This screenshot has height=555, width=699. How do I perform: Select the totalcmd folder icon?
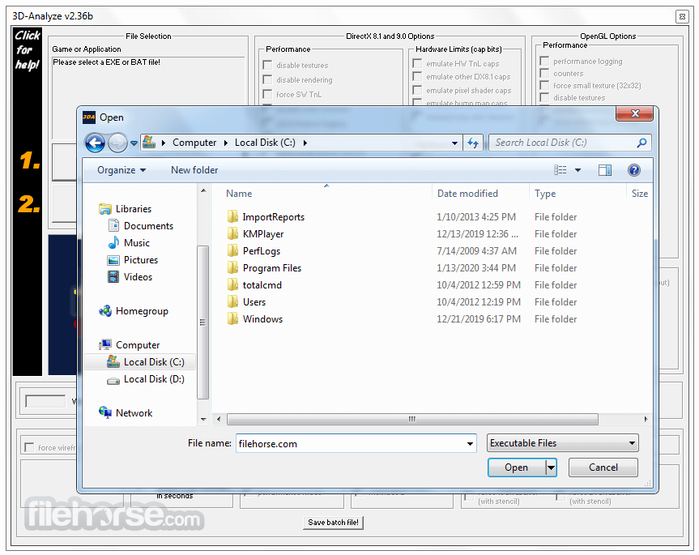(232, 284)
